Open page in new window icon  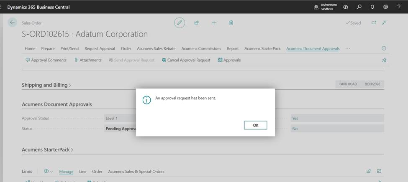coord(374,23)
